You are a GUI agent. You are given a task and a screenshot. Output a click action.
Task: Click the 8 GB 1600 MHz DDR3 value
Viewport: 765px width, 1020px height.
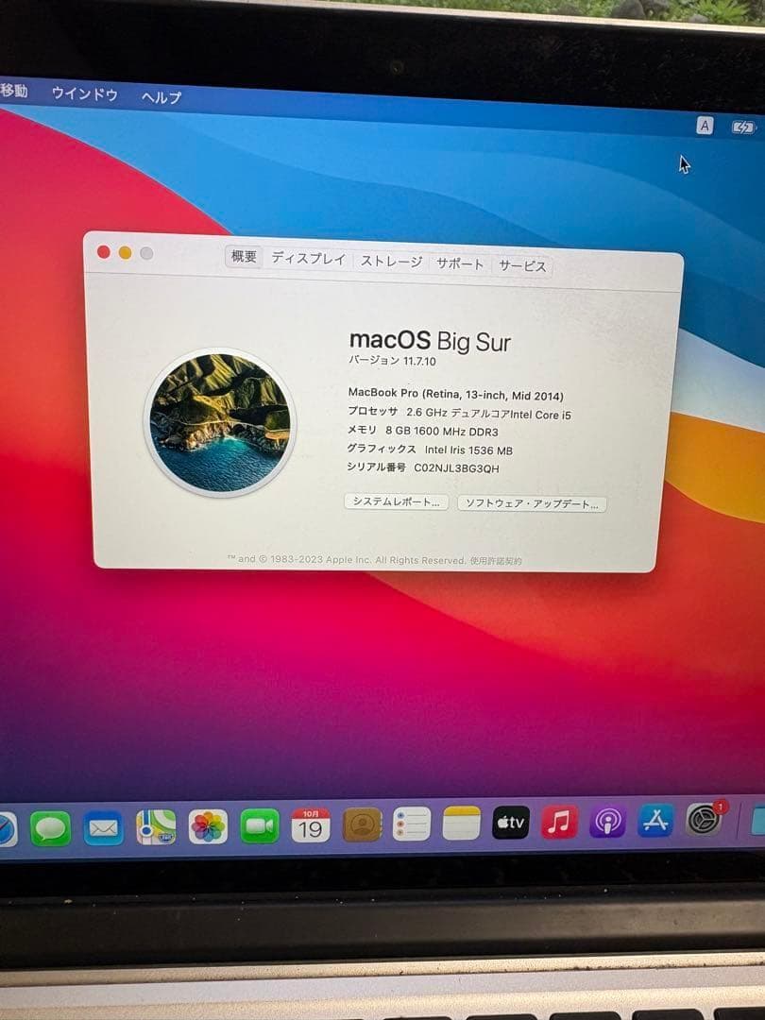pyautogui.click(x=442, y=432)
